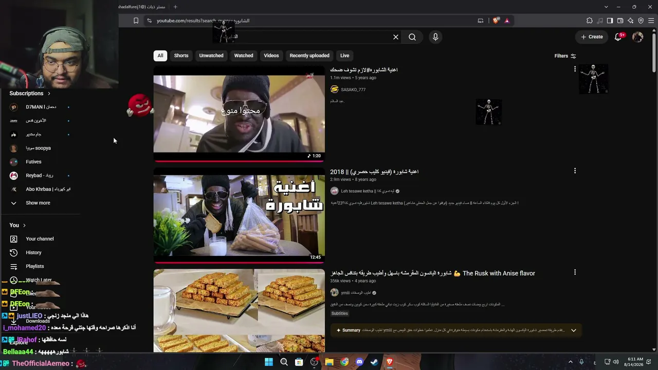Open the Brave Rewards triangle icon
Viewport: 658px width, 370px height.
click(x=507, y=21)
